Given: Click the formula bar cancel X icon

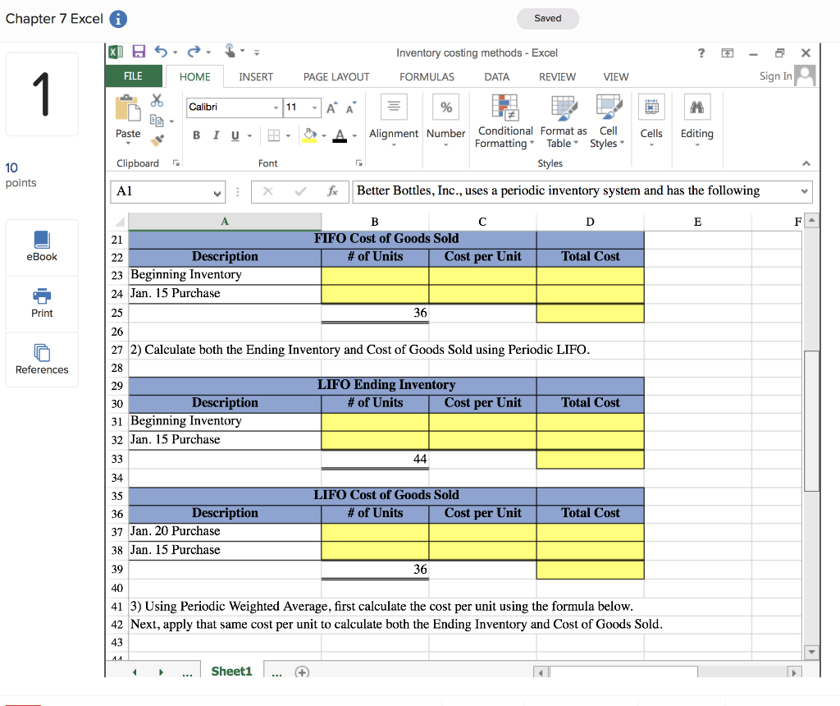Looking at the screenshot, I should click(x=268, y=191).
